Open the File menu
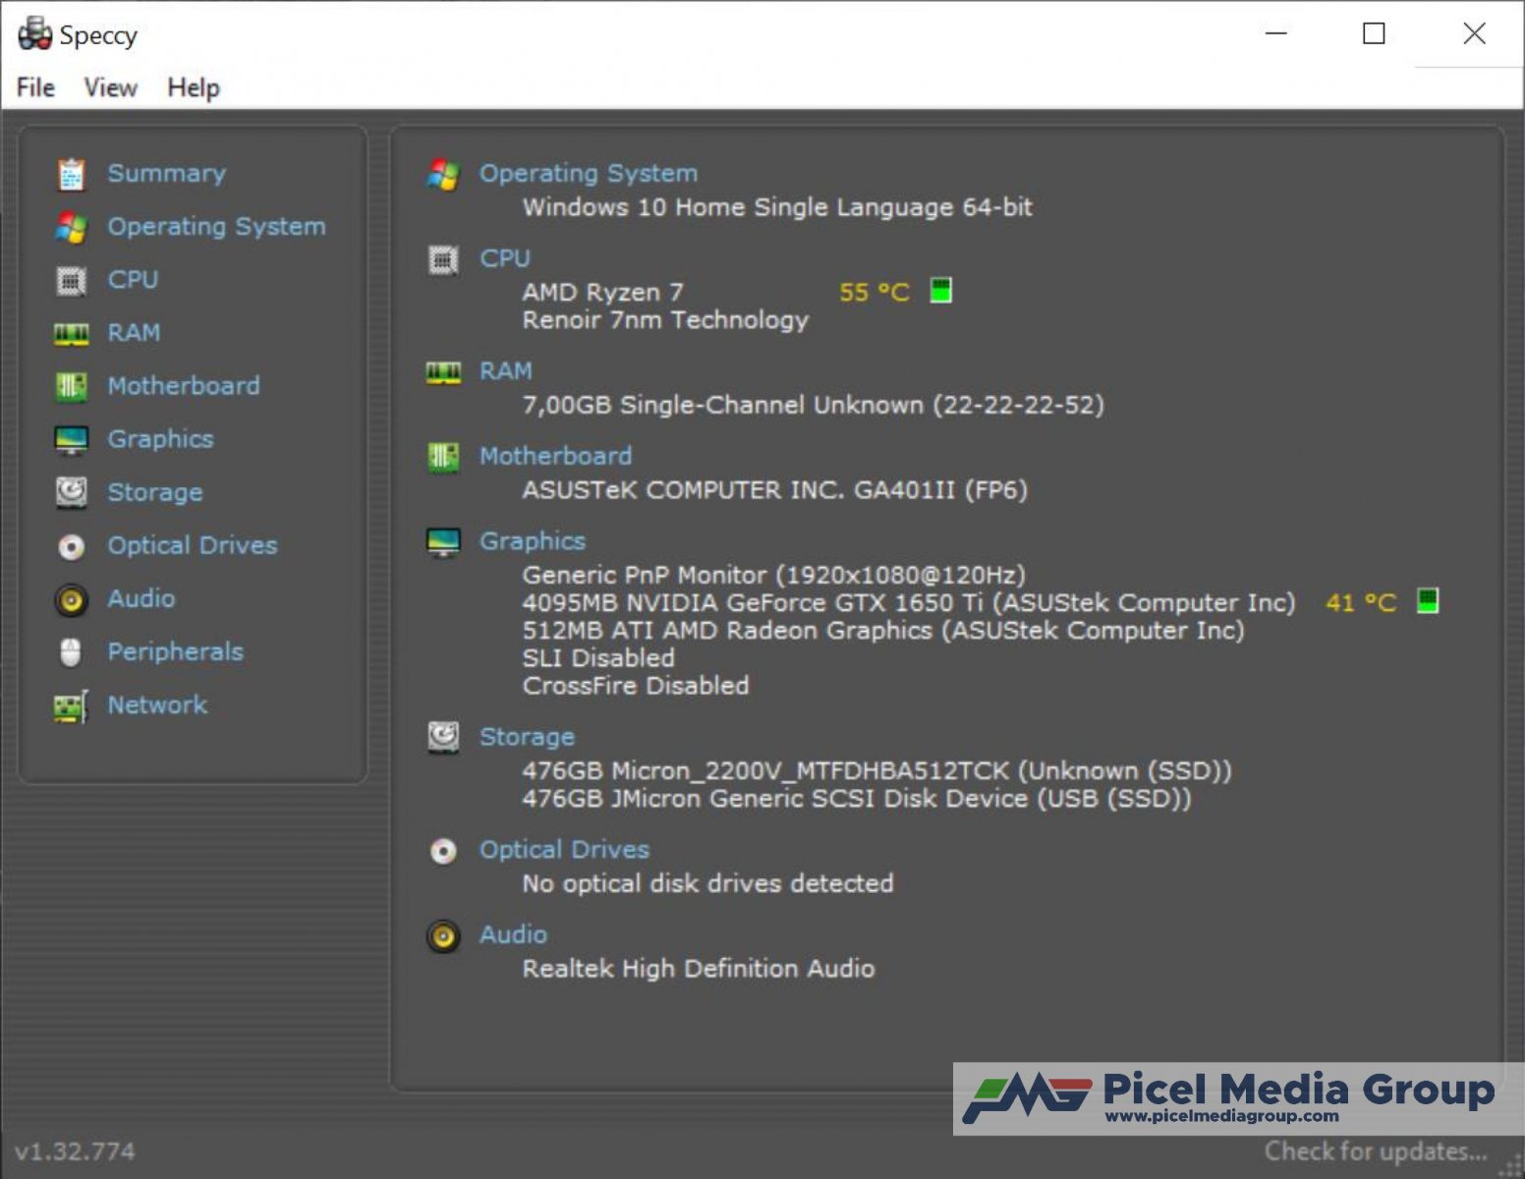 tap(35, 87)
